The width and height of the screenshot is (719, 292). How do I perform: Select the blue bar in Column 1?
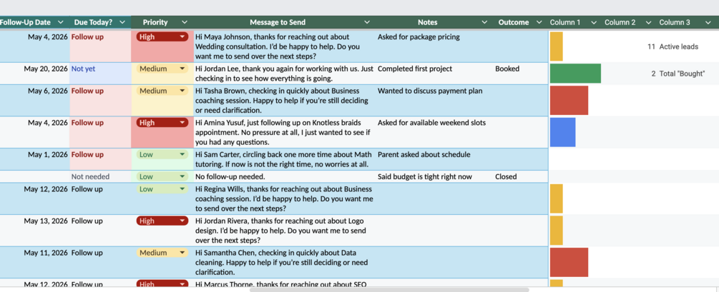(x=562, y=132)
